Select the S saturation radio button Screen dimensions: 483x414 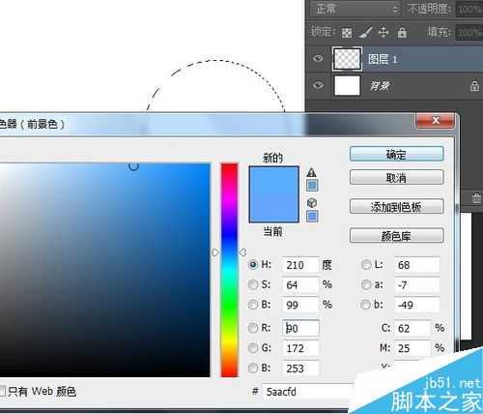point(253,284)
